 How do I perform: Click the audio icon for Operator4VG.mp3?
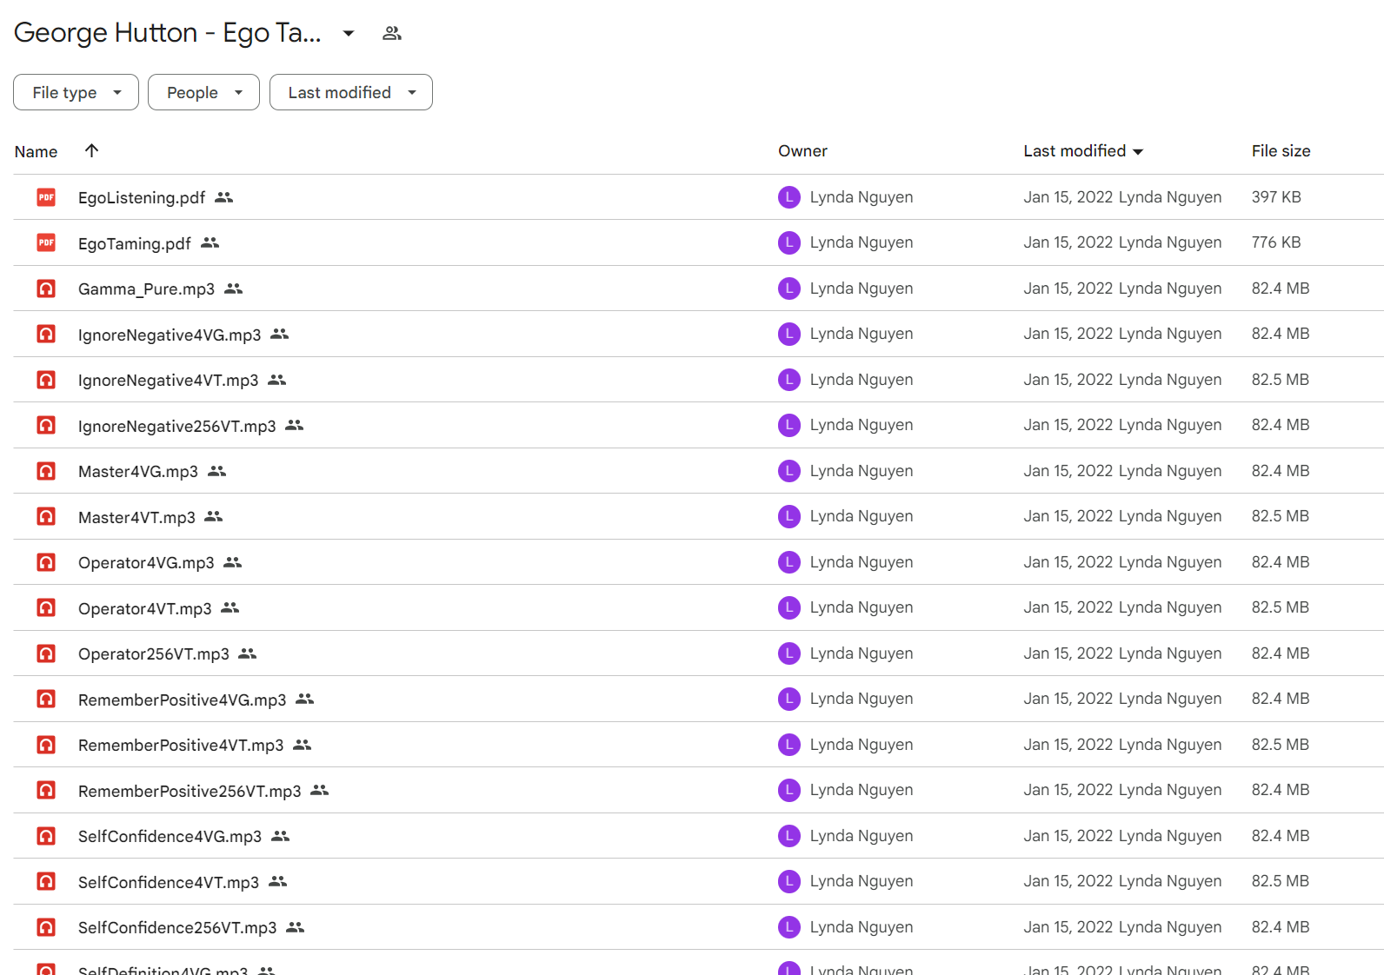[x=46, y=562]
